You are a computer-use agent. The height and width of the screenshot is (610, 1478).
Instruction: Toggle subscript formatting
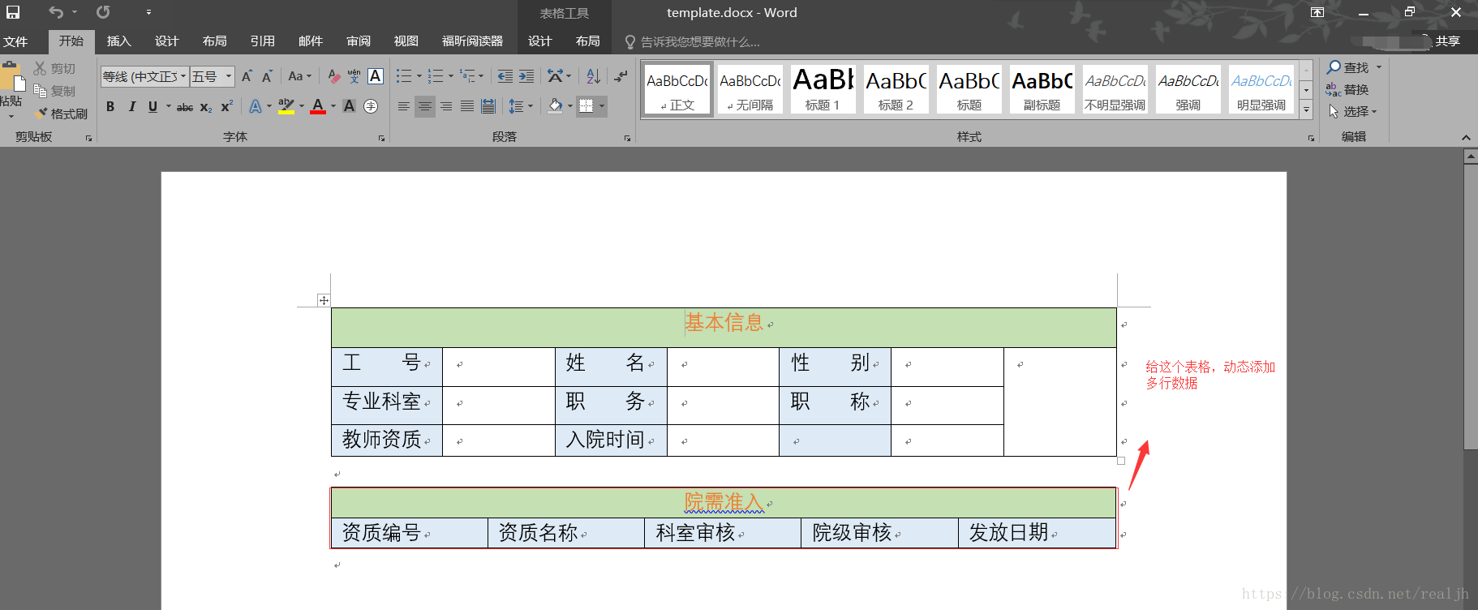(206, 106)
